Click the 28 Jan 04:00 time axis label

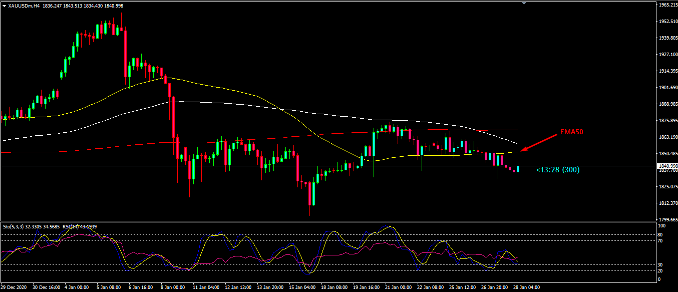[x=526, y=288]
